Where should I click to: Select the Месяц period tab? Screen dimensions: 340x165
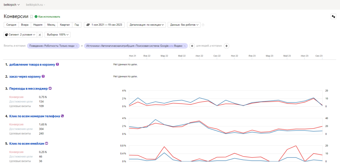coord(51,25)
